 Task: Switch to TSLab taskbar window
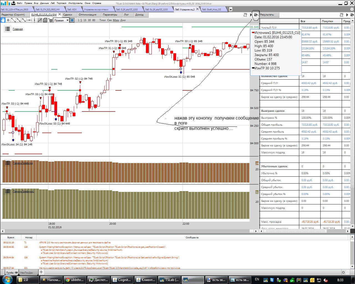169,280
